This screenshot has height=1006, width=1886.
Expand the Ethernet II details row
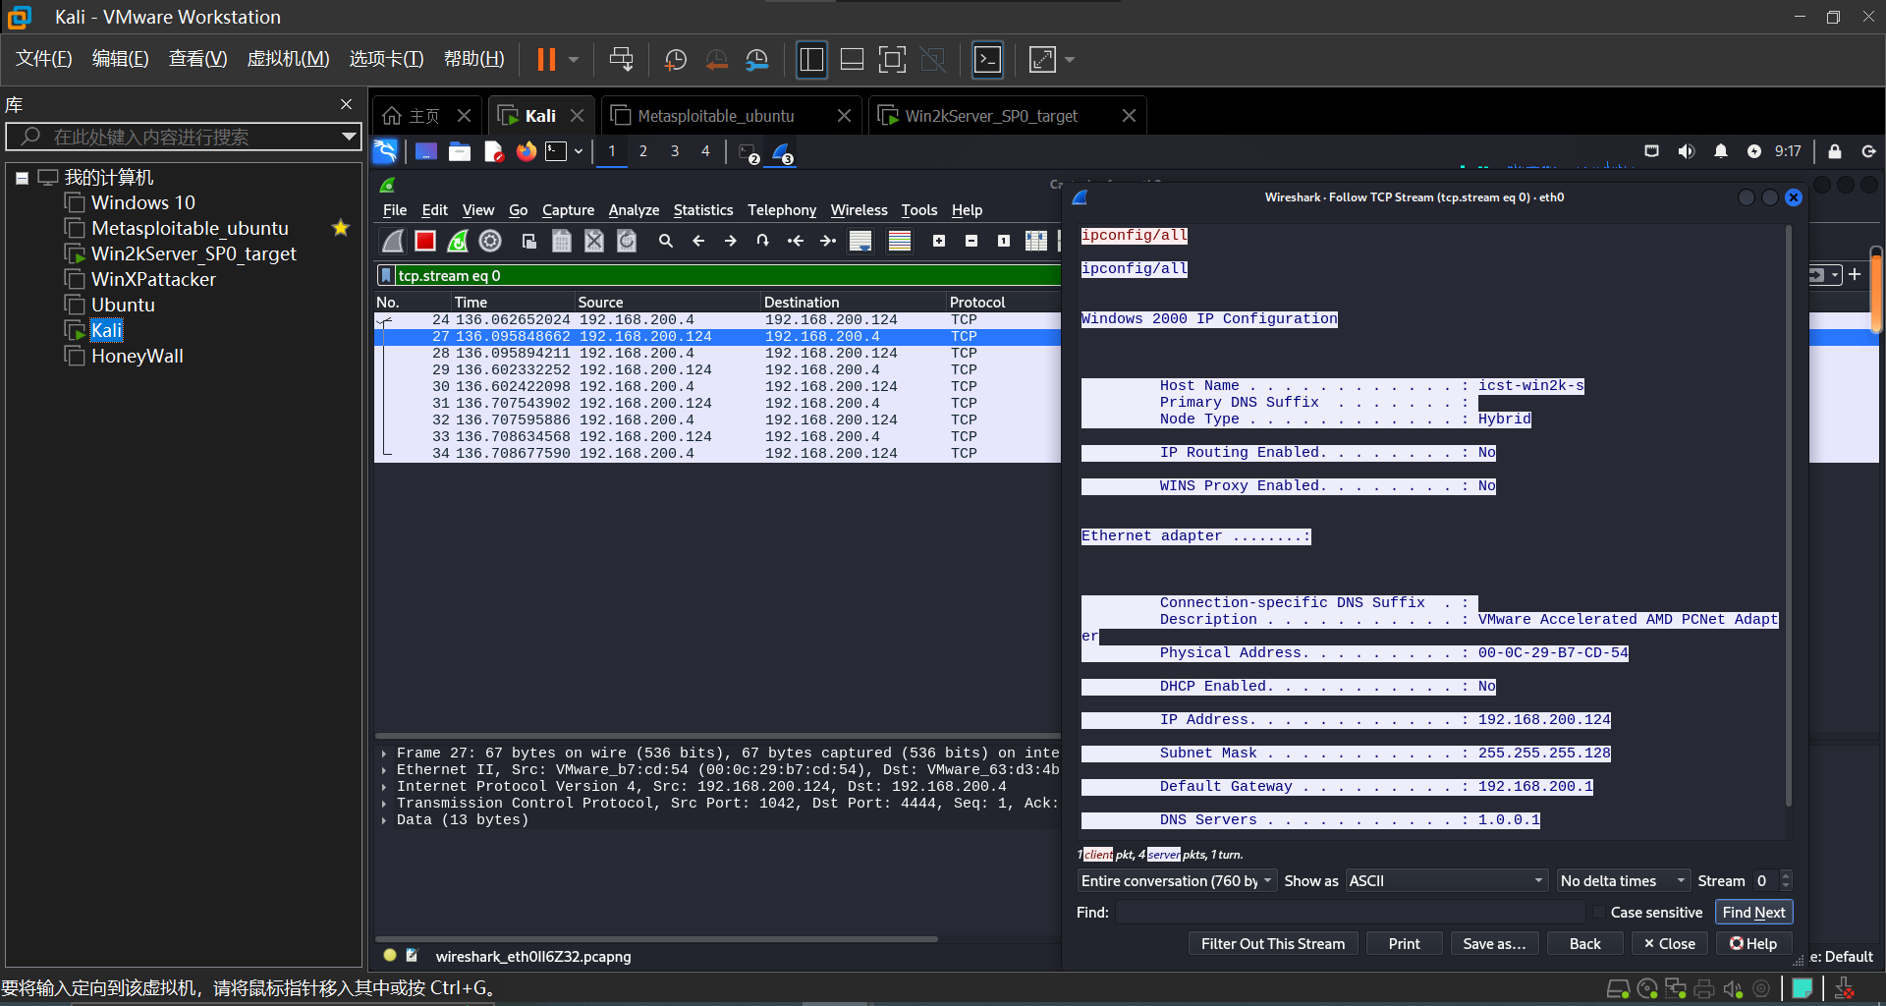tap(384, 770)
